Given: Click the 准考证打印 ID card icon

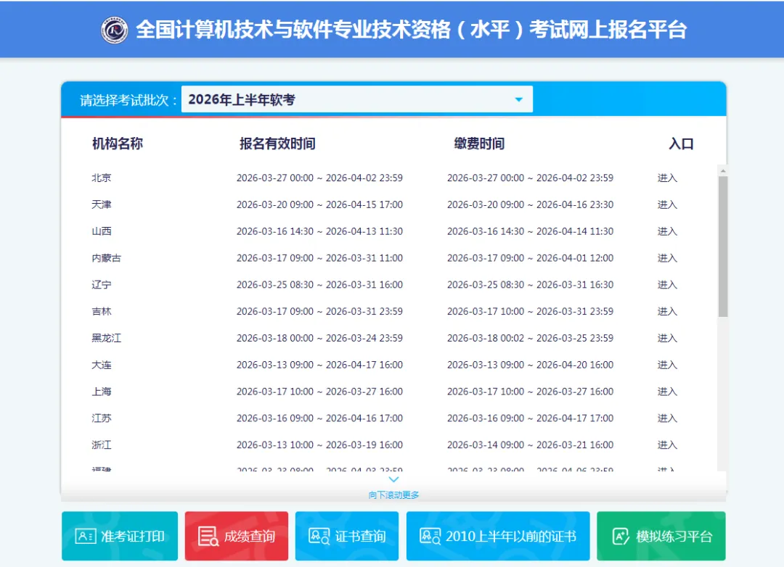Looking at the screenshot, I should pyautogui.click(x=85, y=536).
